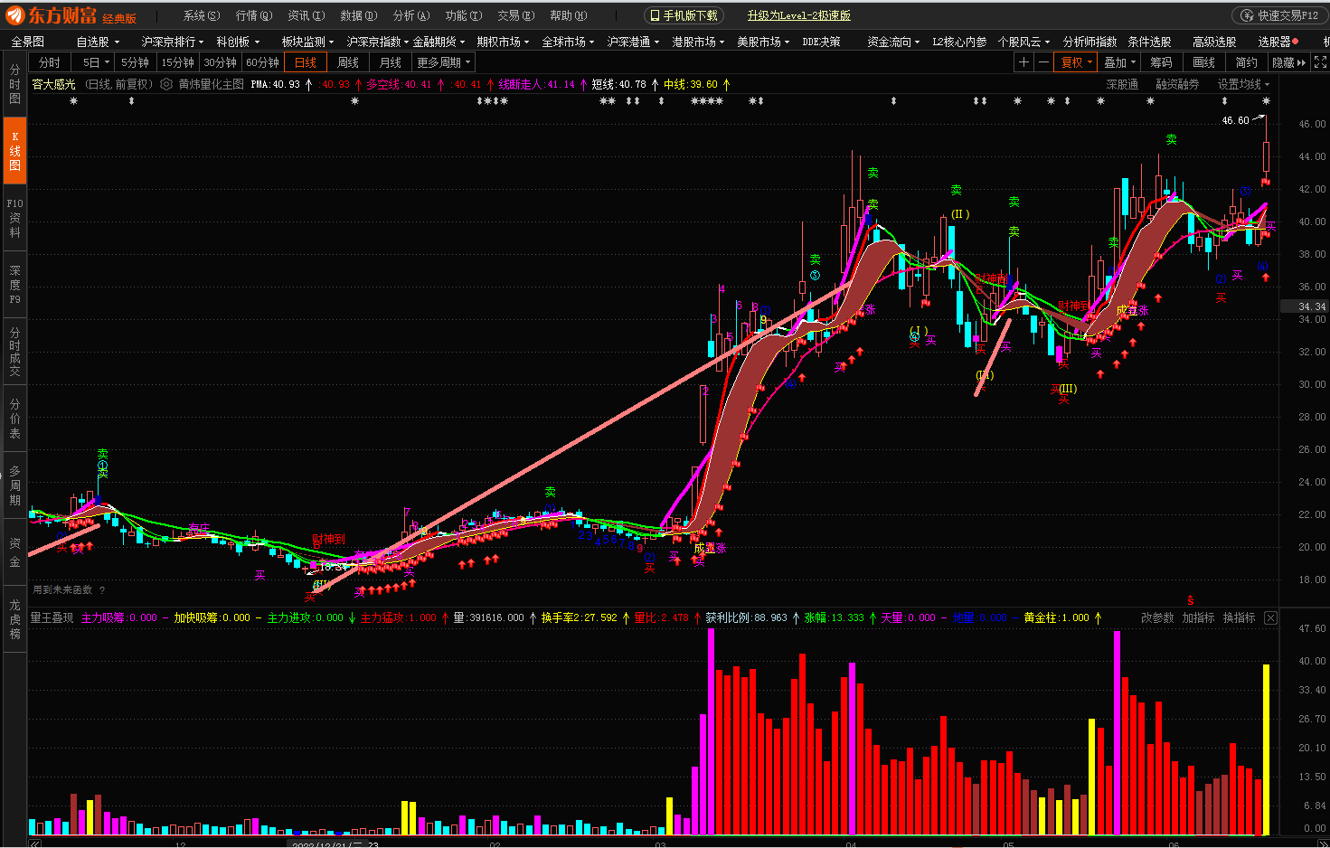The image size is (1330, 848).
Task: Toggle the 画线 drawing tools
Action: click(x=1203, y=62)
